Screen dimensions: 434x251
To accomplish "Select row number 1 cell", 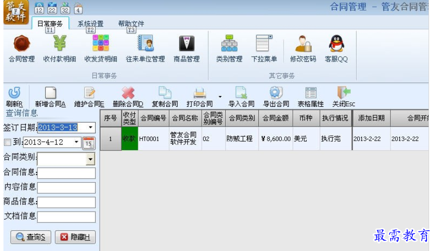I will coord(110,139).
